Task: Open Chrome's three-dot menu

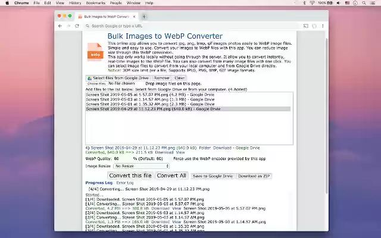Action: coord(323,26)
